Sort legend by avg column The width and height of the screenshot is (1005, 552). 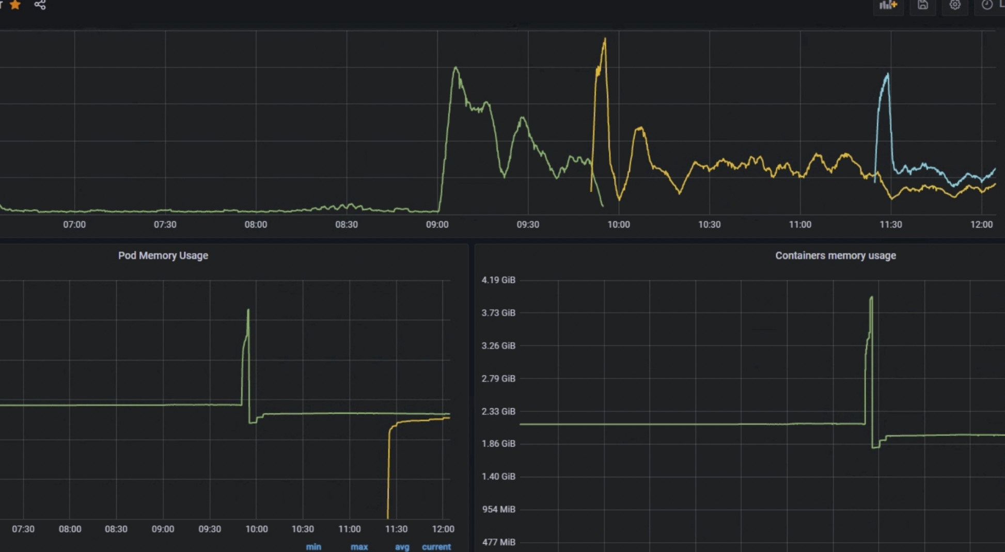click(402, 546)
